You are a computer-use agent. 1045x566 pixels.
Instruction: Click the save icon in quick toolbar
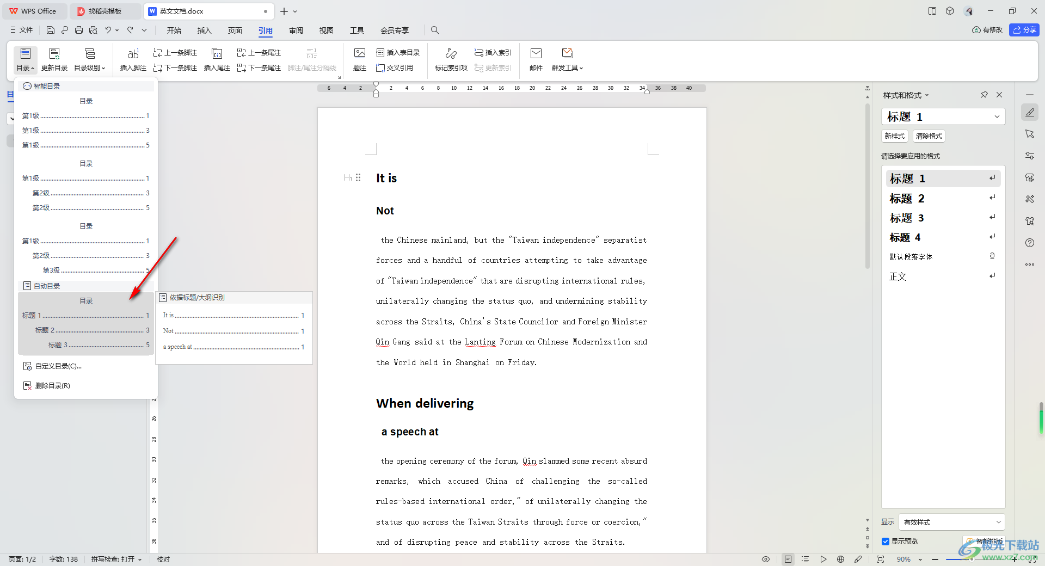[x=51, y=30]
